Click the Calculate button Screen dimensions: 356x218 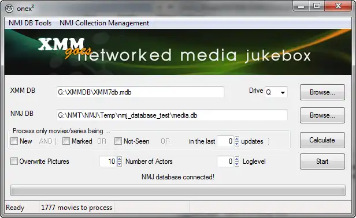point(322,140)
